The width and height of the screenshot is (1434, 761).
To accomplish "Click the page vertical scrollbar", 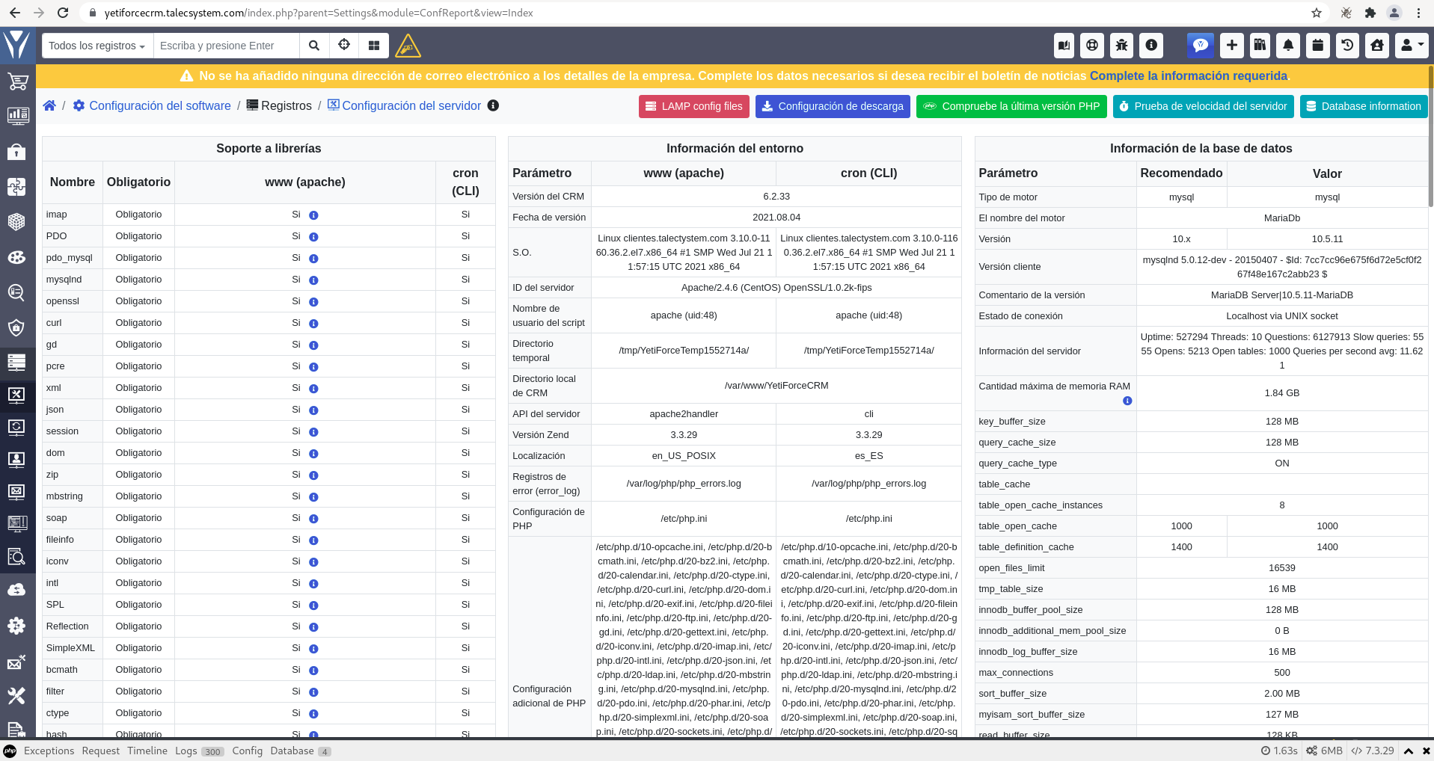I will point(1430,135).
